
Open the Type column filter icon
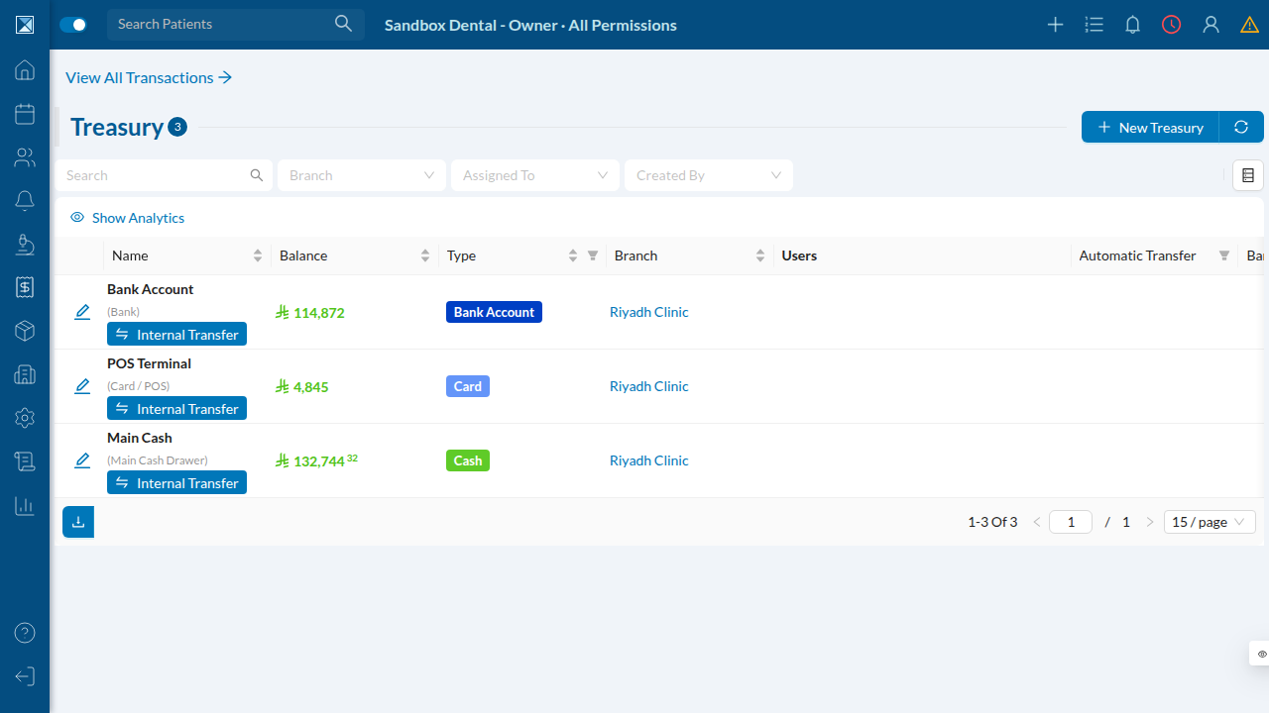593,255
